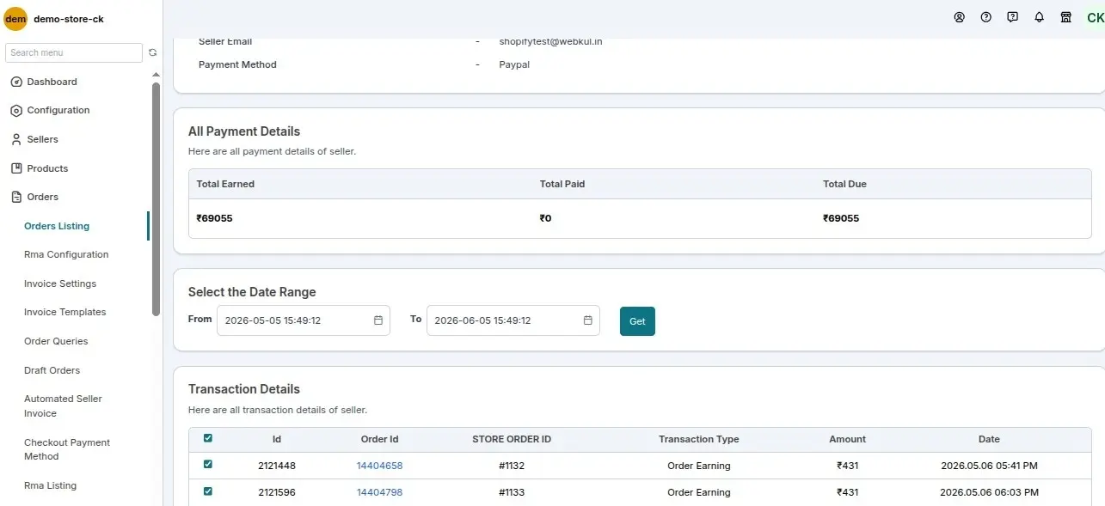Go to Dashboard menu item
Screen dimensions: 1105x506
coord(52,82)
